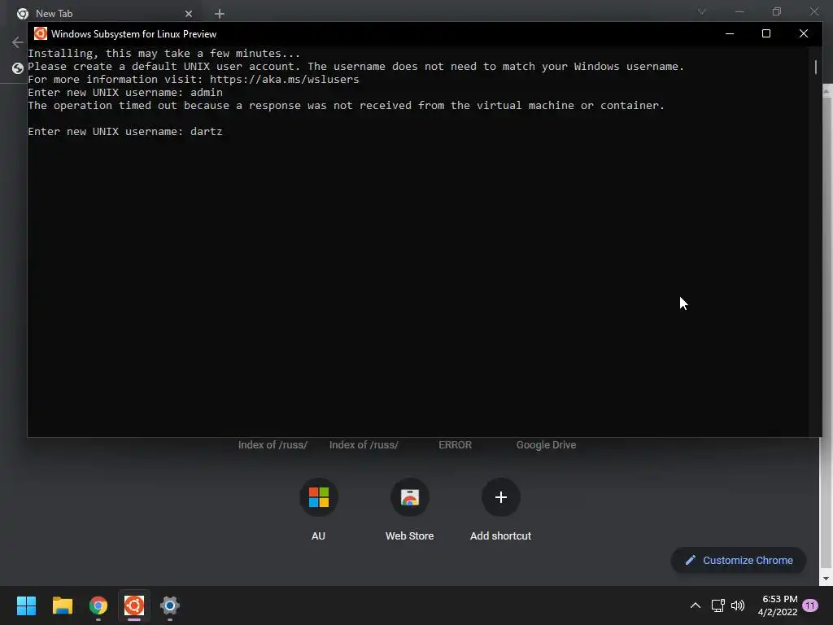The image size is (833, 625).
Task: Open a new Chrome tab with plus button
Action: (220, 14)
